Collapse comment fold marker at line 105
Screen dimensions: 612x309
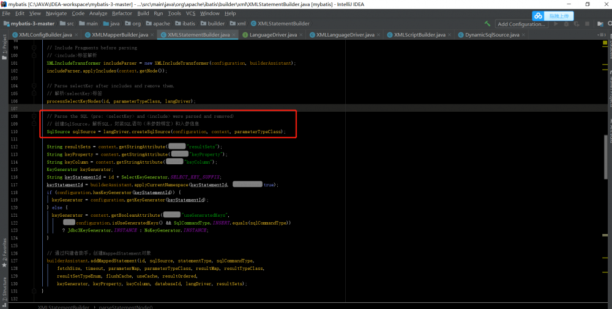pos(34,93)
